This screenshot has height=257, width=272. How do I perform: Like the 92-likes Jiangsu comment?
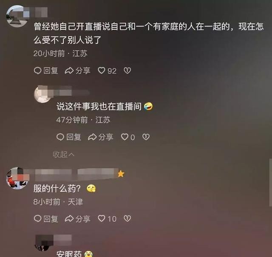click(107, 71)
